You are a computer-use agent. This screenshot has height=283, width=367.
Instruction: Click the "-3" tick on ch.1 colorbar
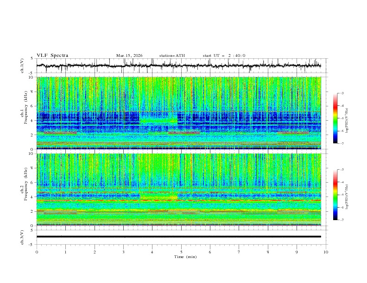point(342,93)
